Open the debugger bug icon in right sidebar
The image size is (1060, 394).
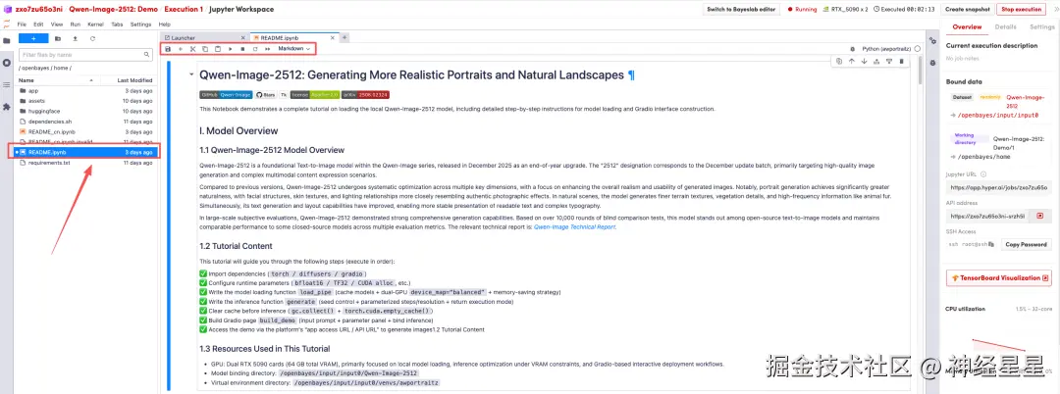pos(932,62)
